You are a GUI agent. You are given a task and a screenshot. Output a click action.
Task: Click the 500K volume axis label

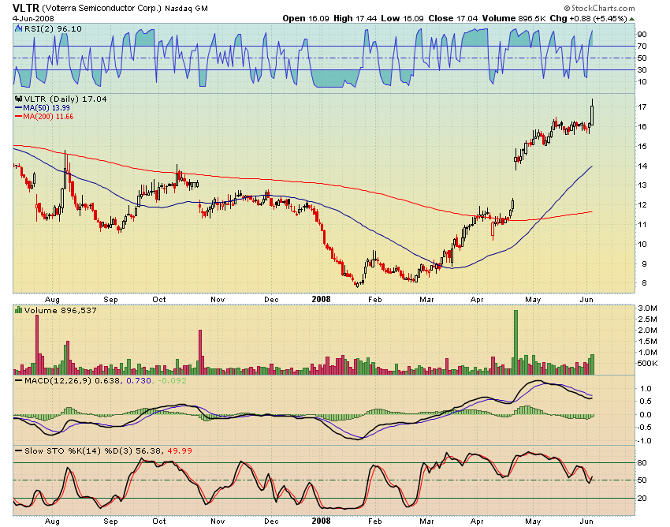[x=647, y=364]
